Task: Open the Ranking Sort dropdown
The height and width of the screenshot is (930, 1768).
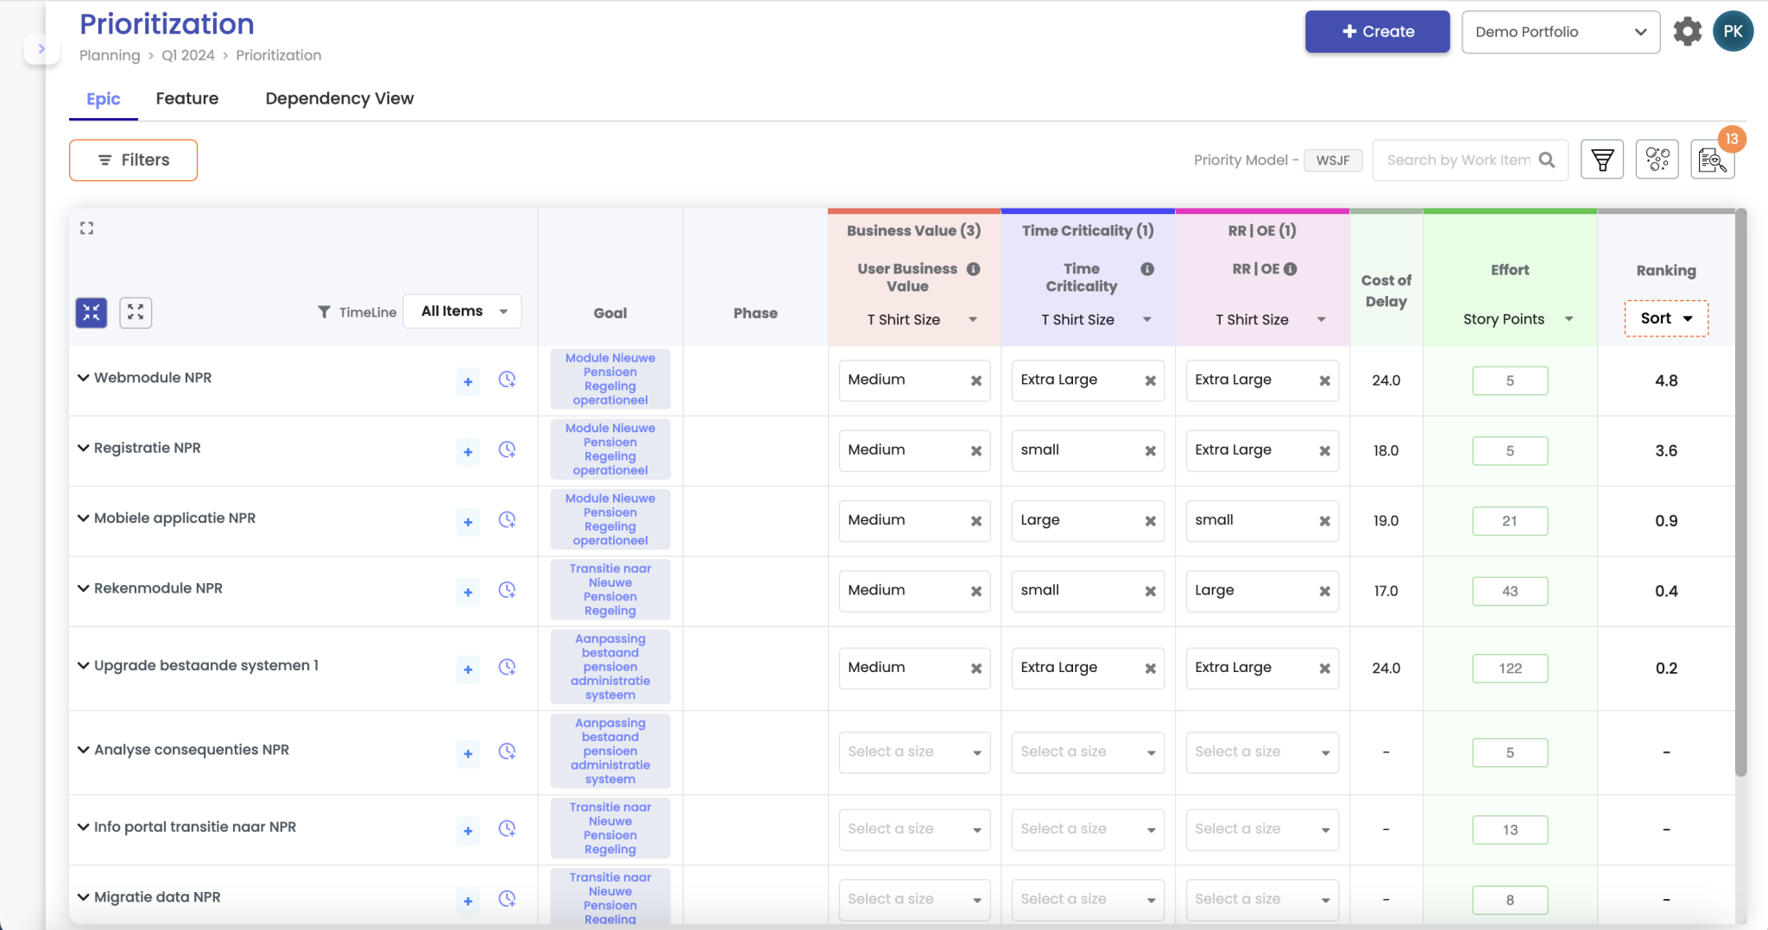Action: coord(1665,318)
